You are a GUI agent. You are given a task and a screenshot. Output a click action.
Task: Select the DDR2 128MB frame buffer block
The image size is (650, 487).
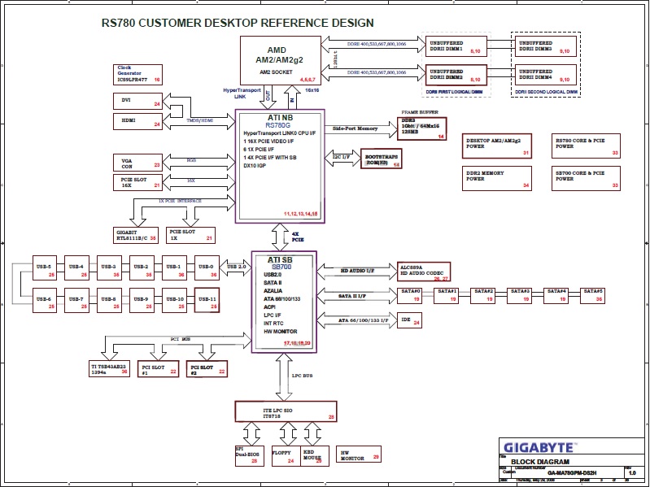[421, 128]
